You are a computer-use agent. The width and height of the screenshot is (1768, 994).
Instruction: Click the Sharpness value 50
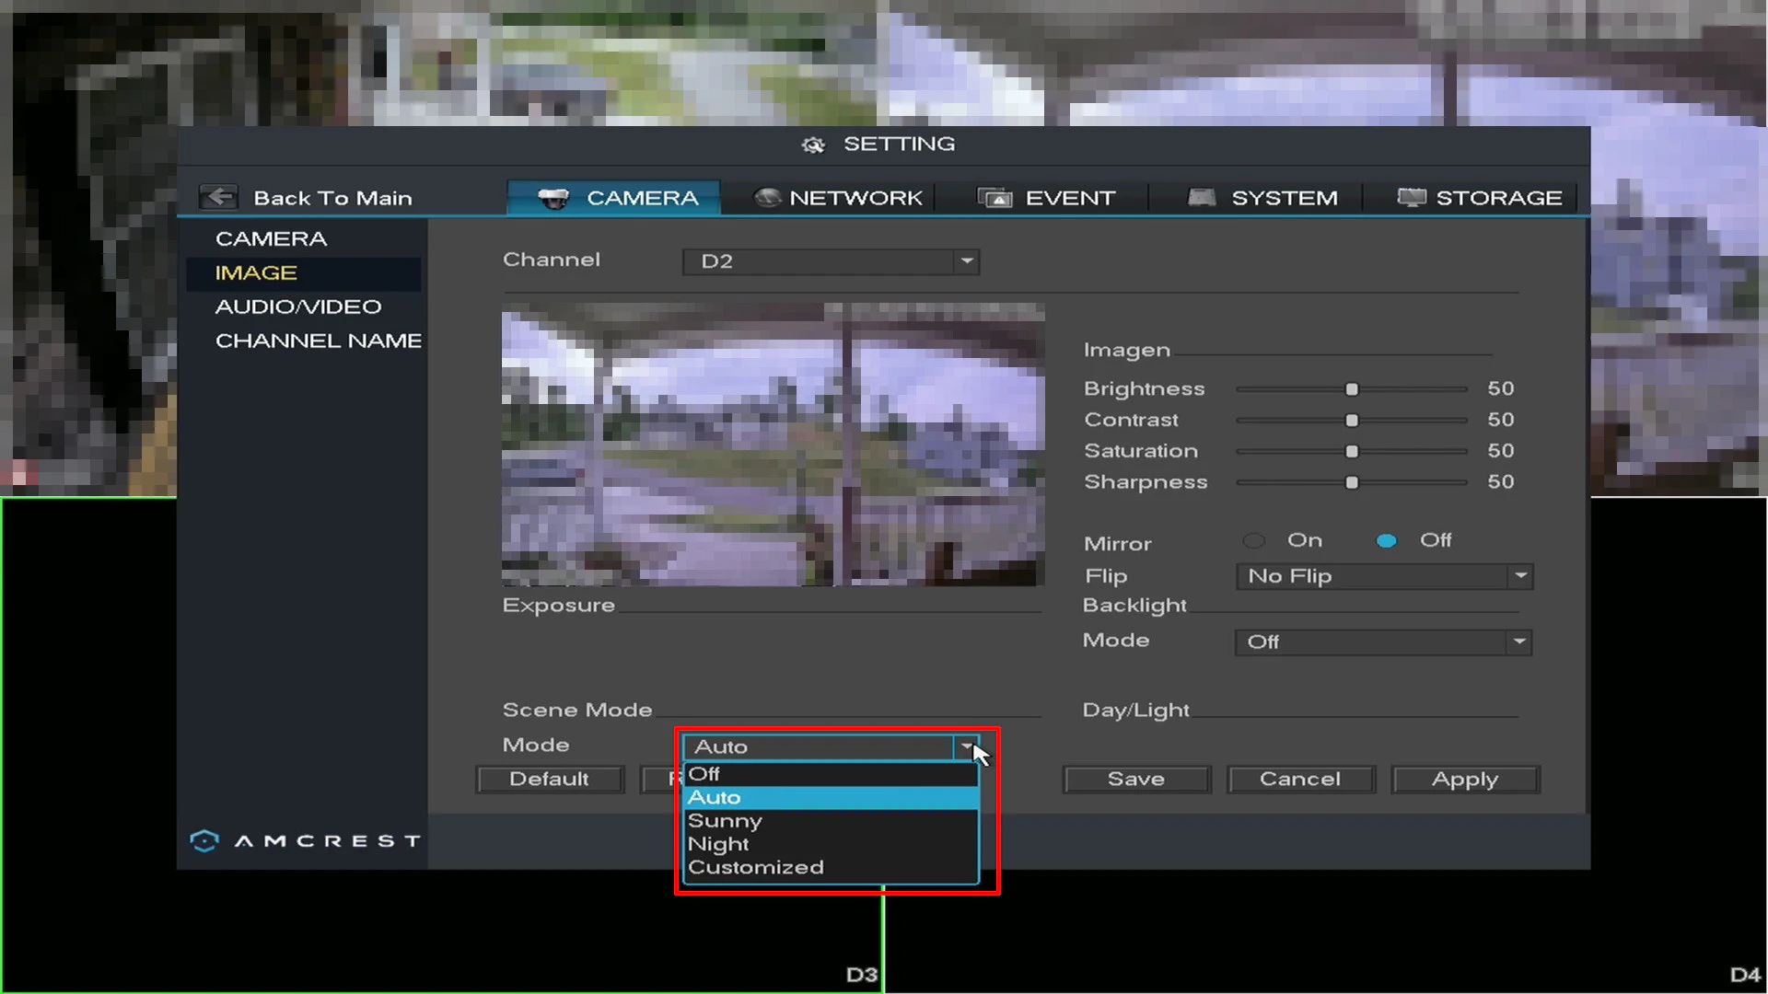pos(1501,483)
